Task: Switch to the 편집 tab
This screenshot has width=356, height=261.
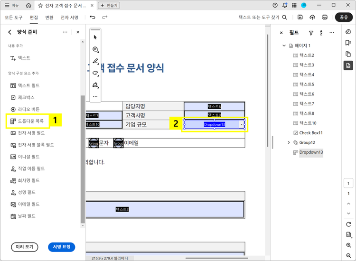Action: tap(34, 17)
